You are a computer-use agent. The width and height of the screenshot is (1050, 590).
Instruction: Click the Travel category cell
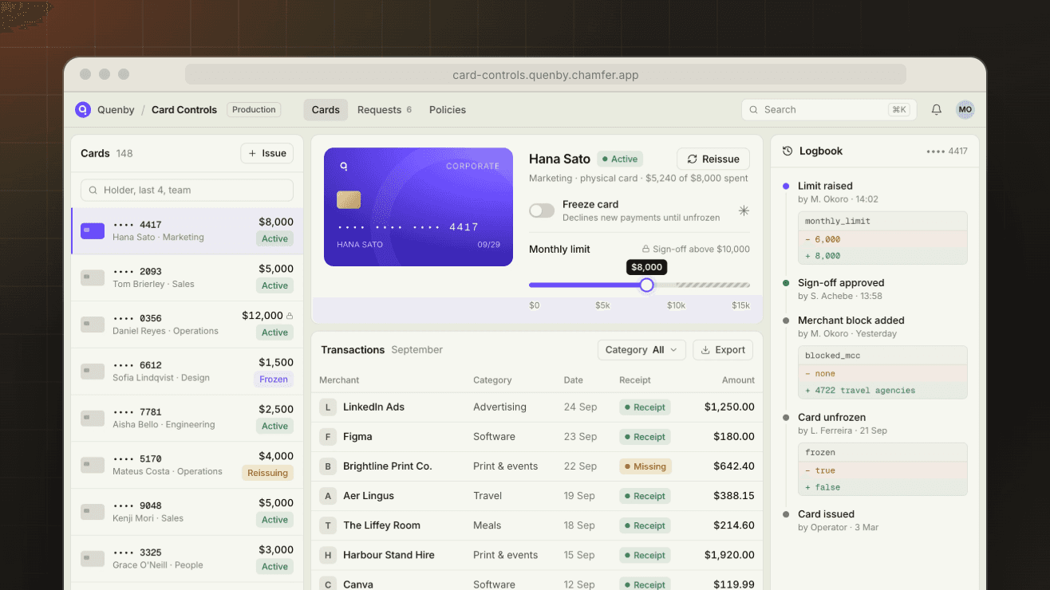487,496
